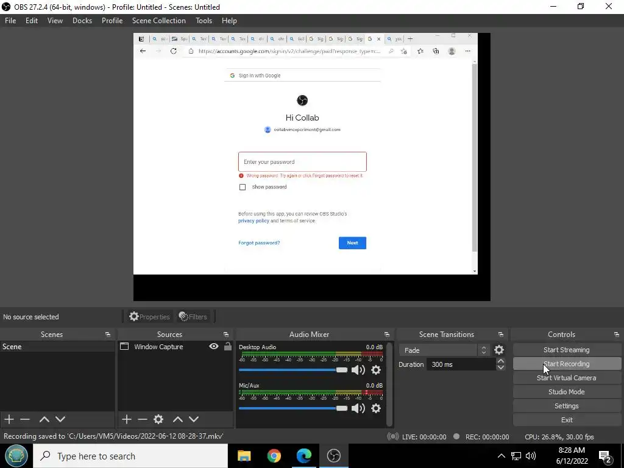Screen dimensions: 624x468
Task: Pop out the Scenes dock
Action: tap(107, 335)
